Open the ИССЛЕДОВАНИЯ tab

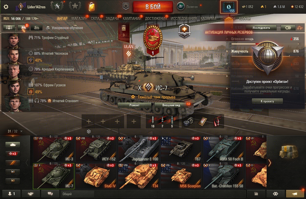(184, 19)
